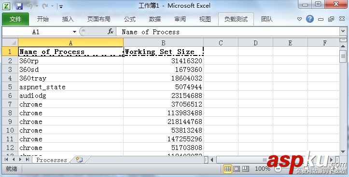Click cell containing 360rp

point(70,61)
